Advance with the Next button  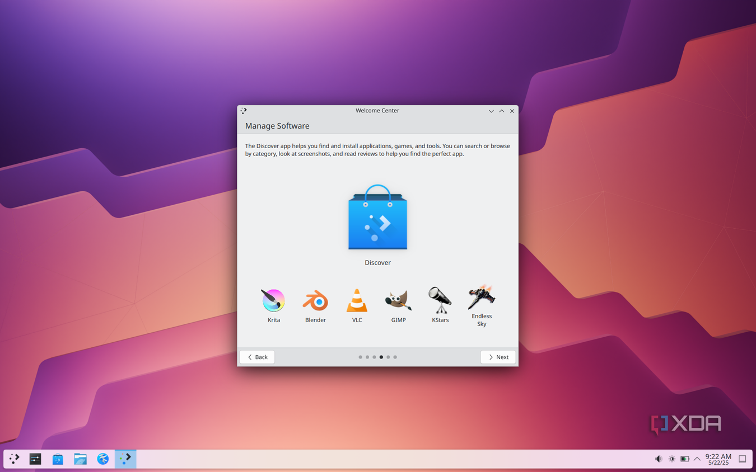click(x=498, y=357)
